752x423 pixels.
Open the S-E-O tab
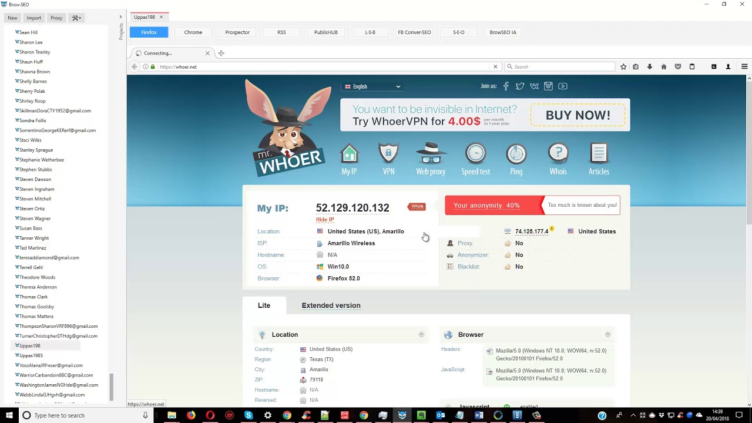pos(459,32)
